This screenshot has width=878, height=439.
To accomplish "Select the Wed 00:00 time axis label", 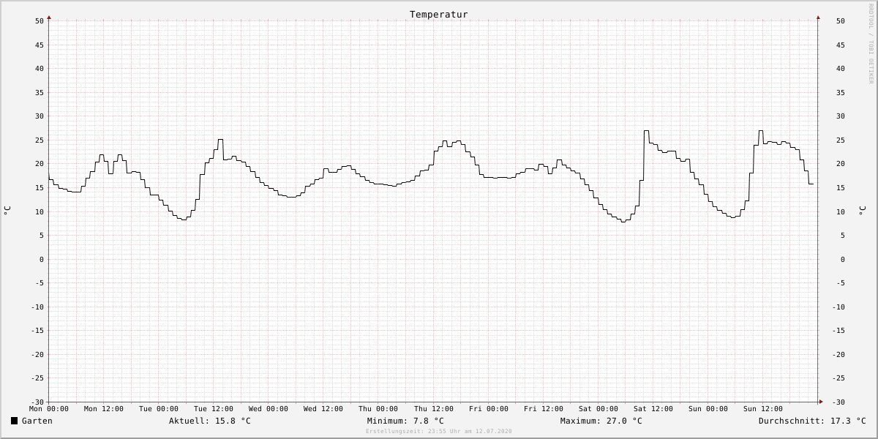I will coord(269,409).
